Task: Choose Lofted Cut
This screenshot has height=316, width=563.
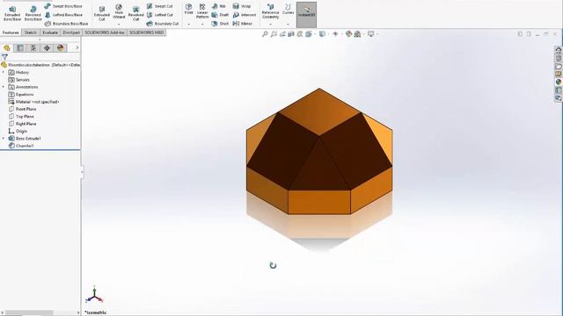Action: 159,15
